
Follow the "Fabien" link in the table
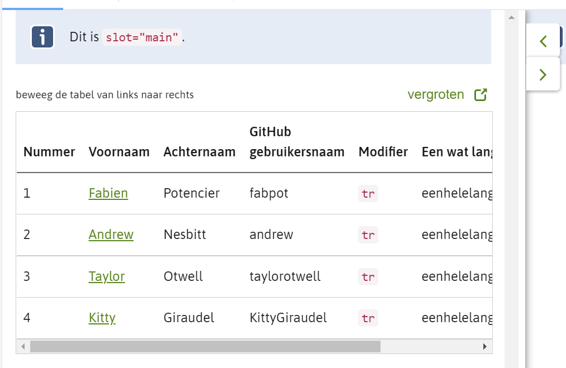108,193
